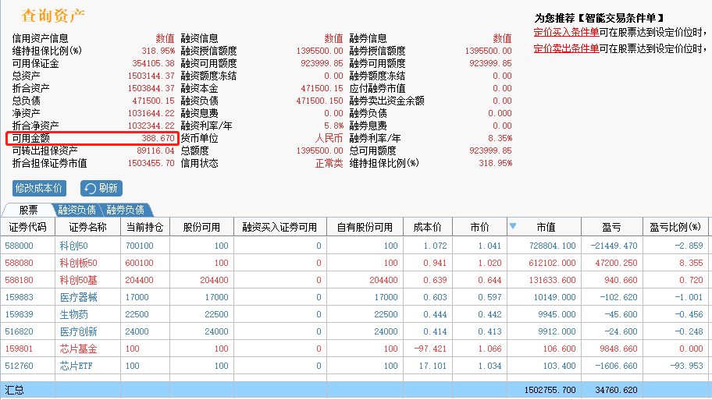712x400 pixels.
Task: Click the 修改成本价 button
Action: coord(39,188)
